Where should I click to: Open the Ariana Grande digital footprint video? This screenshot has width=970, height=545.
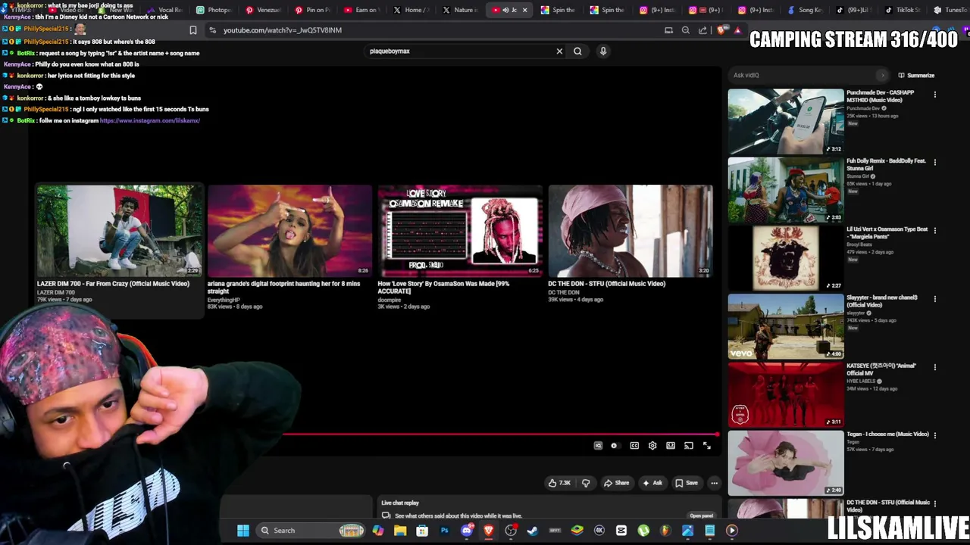click(x=289, y=231)
